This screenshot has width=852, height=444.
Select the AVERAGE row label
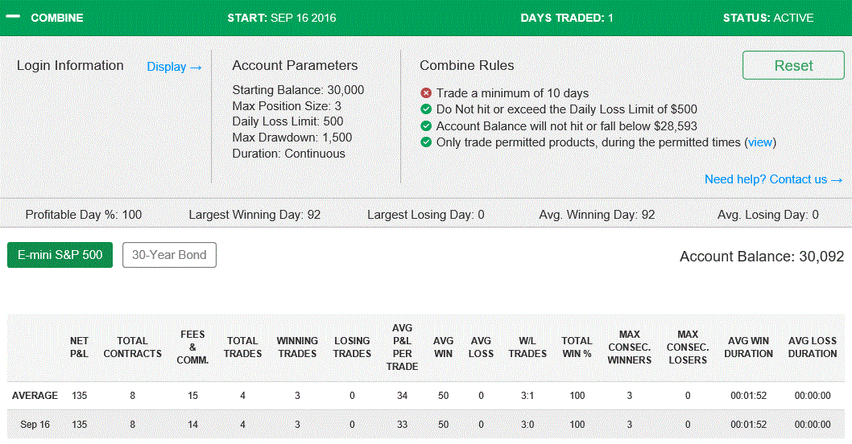tap(35, 395)
